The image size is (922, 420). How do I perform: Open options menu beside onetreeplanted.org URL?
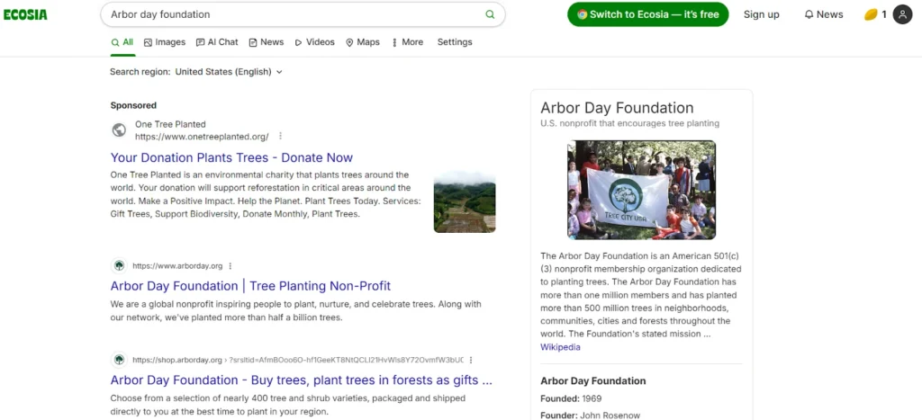[280, 137]
